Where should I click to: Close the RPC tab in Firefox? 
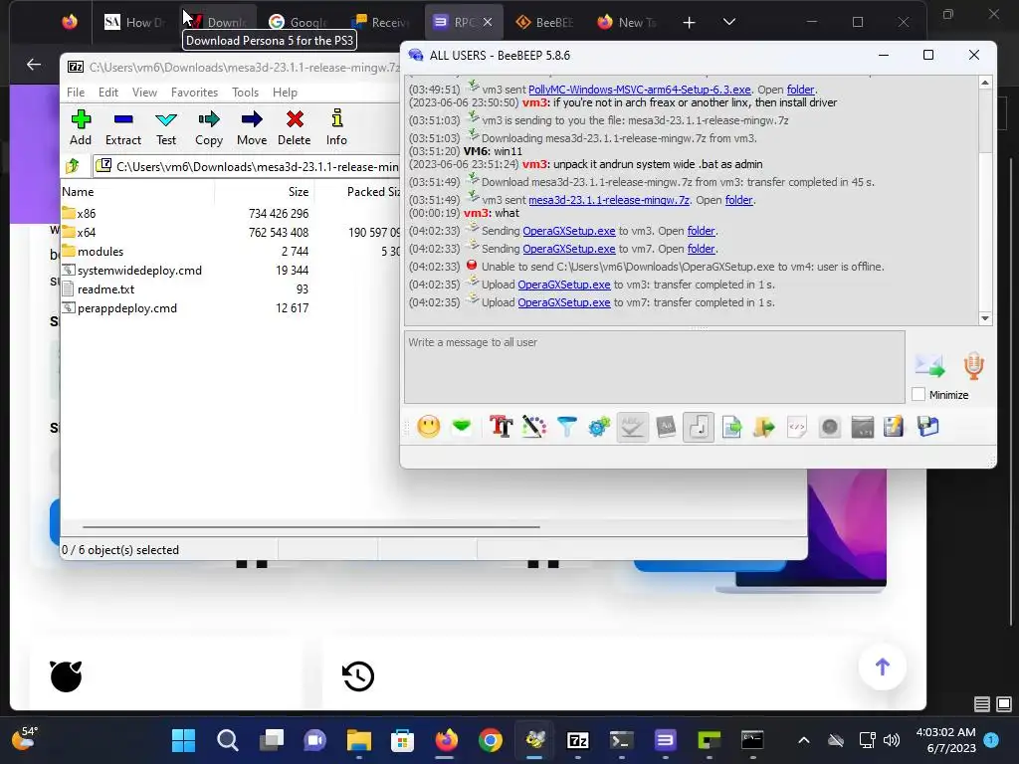point(488,22)
